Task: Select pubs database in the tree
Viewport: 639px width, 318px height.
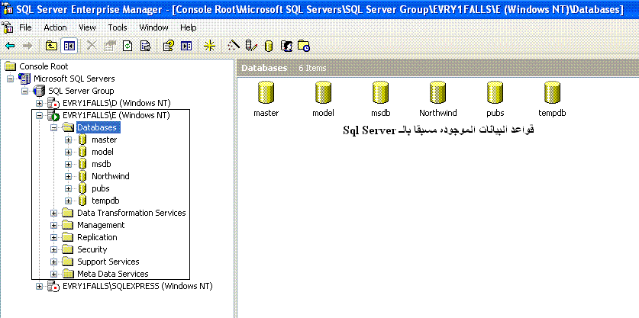Action: (x=101, y=188)
